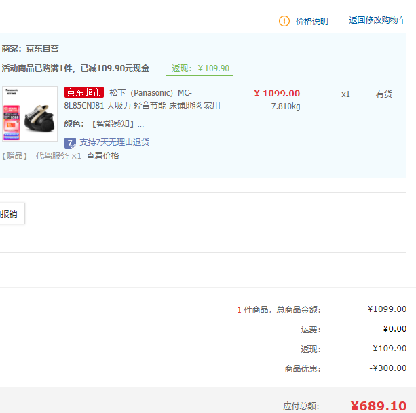Select the item price ¥ 1099.00
Screen dimensions: 416x413
[x=277, y=94]
